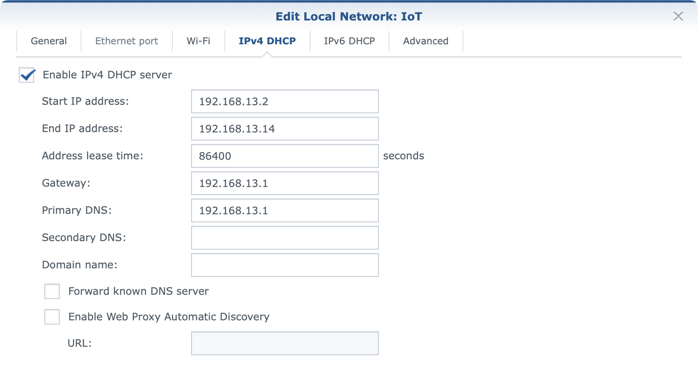The width and height of the screenshot is (698, 374).
Task: Click the Domain name input box
Action: pyautogui.click(x=285, y=265)
